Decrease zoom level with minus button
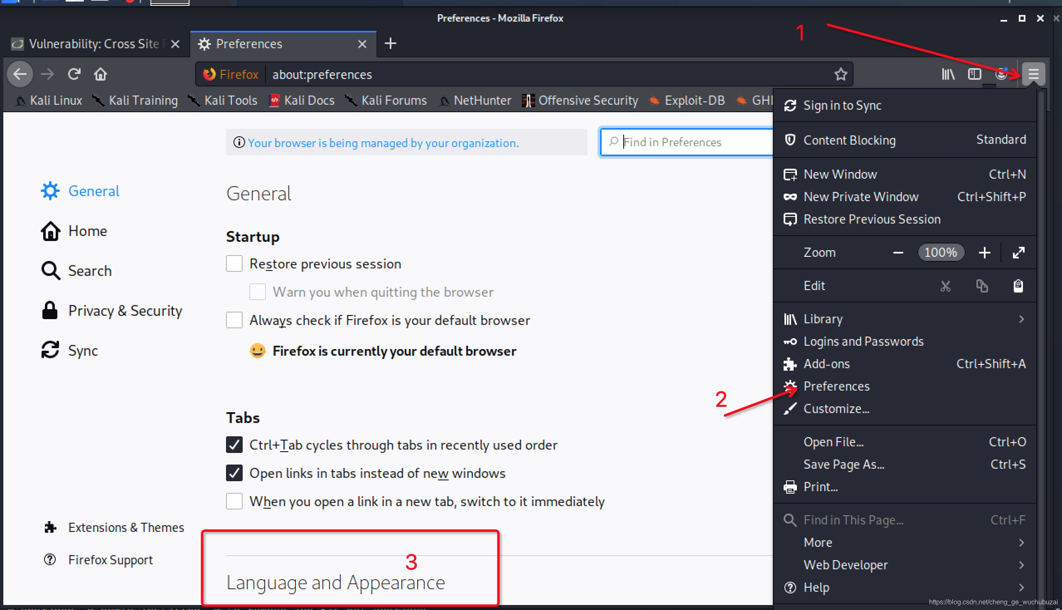 (x=899, y=253)
